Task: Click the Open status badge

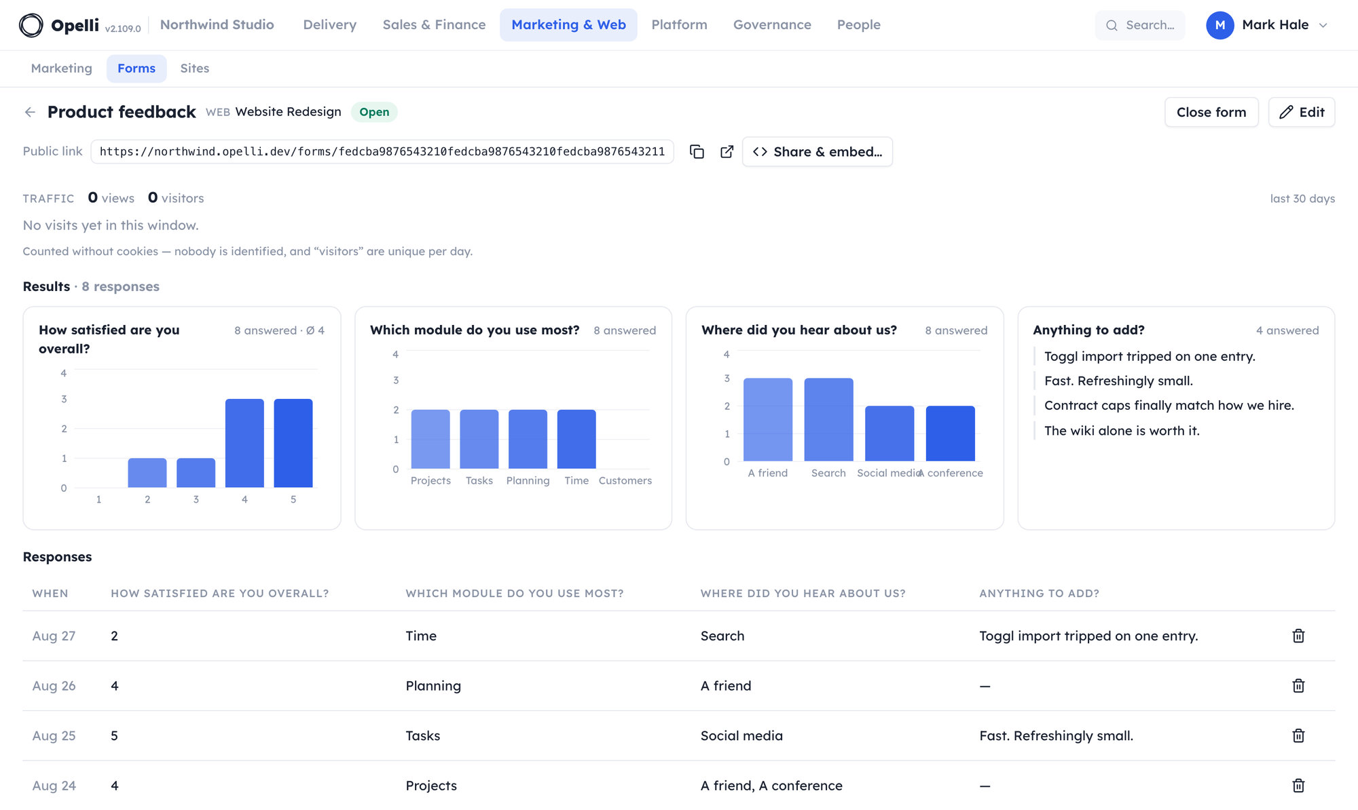Action: [374, 112]
